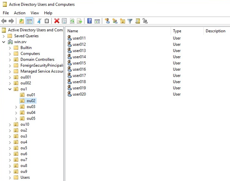Toggle the Show/Hide Console Tree icon
Image resolution: width=230 pixels, height=181 pixels.
coord(29,21)
